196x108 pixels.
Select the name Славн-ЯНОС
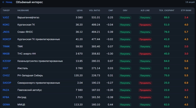[x=25, y=32]
